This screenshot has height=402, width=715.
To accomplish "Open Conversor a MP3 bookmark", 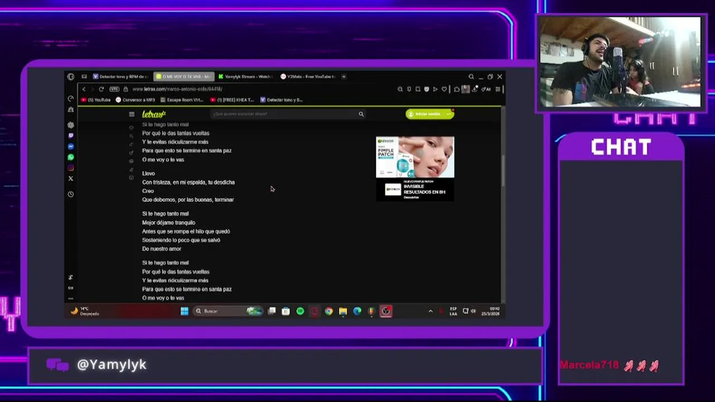I will pyautogui.click(x=135, y=100).
